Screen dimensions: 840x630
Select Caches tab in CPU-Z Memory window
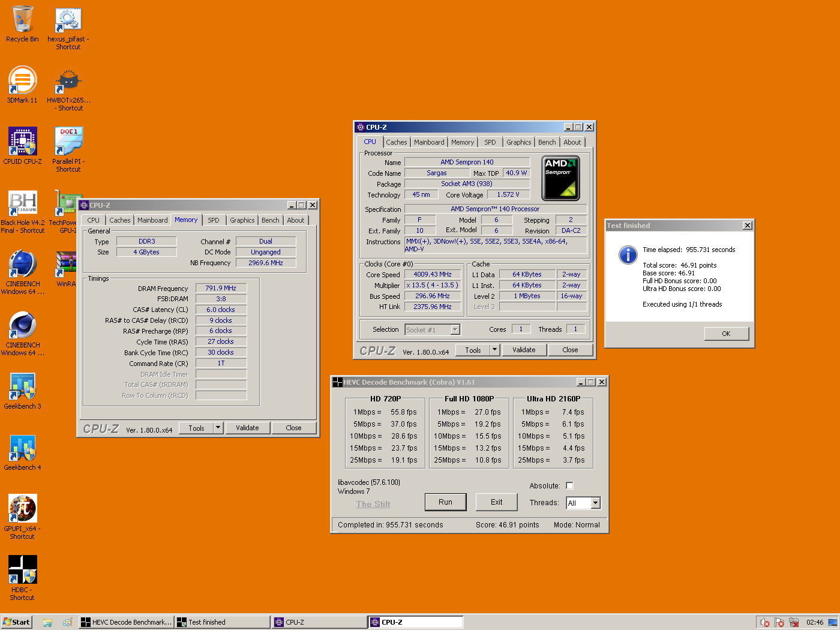tap(119, 220)
